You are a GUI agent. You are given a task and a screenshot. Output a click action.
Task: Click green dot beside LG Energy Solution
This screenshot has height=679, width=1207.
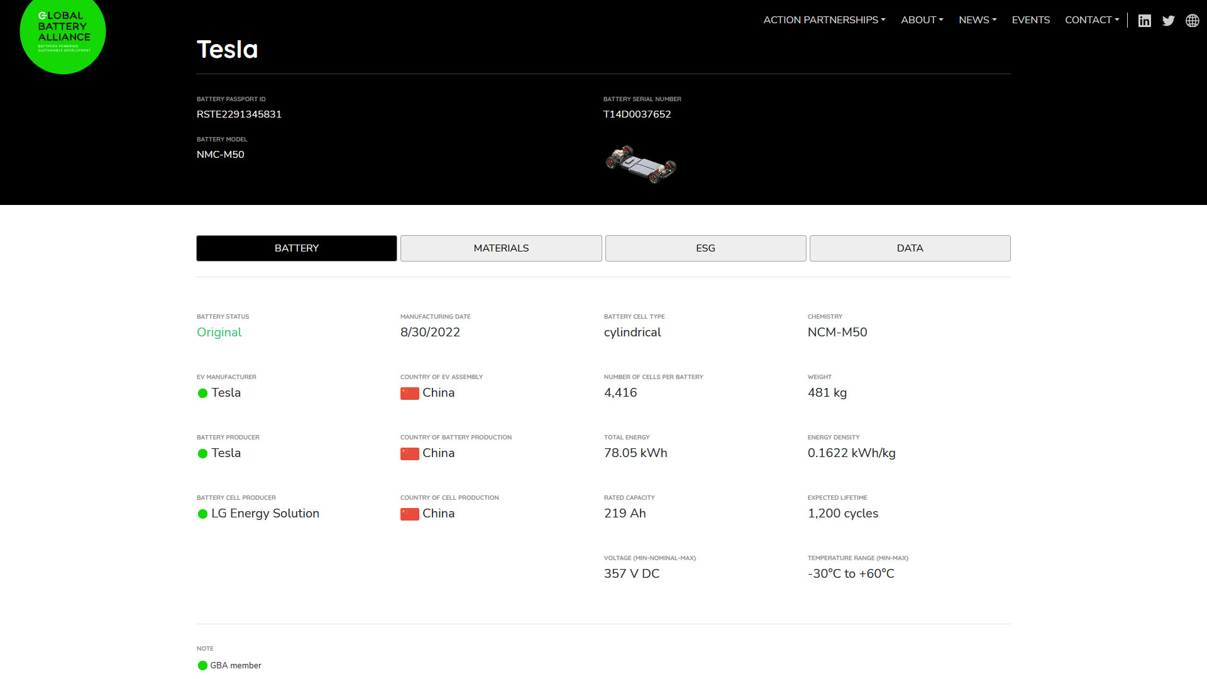(202, 514)
